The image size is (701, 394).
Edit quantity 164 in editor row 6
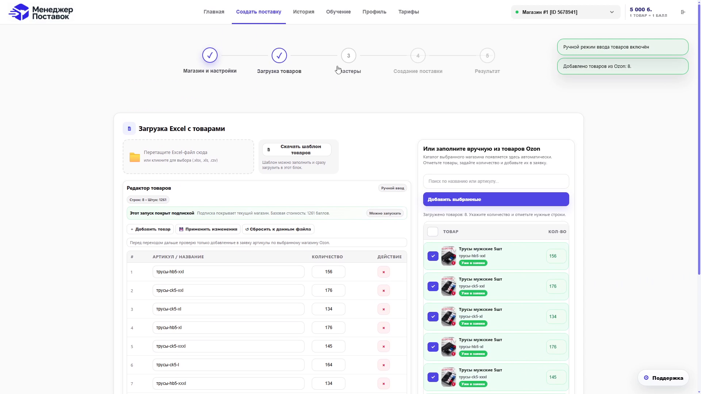click(329, 365)
